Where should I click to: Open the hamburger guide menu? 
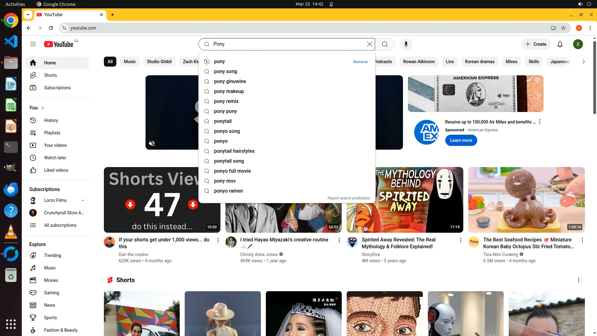click(x=33, y=44)
